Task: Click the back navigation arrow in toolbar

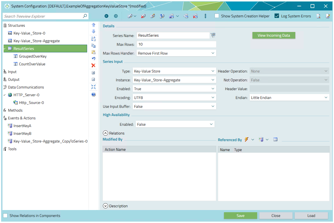Action: coord(106,16)
